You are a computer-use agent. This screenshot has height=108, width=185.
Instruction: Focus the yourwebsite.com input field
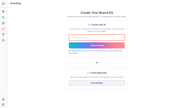point(97,38)
